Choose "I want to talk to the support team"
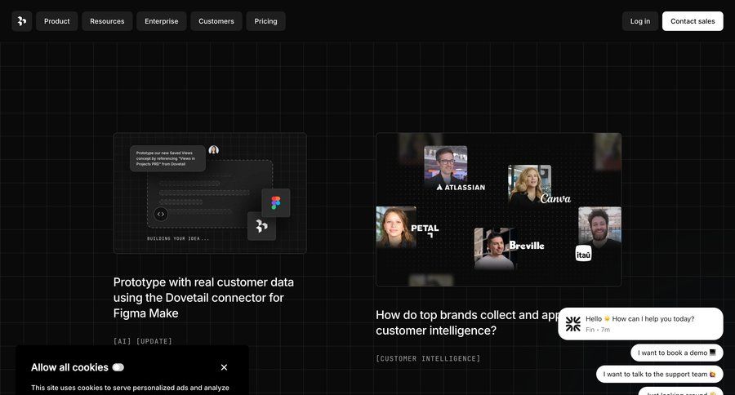Image resolution: width=735 pixels, height=395 pixels. [x=659, y=374]
